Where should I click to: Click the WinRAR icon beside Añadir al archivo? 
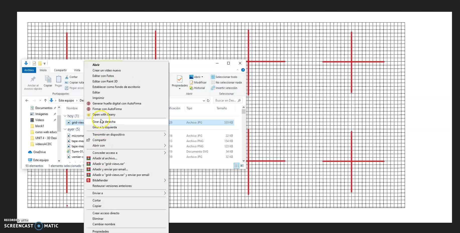pyautogui.click(x=89, y=158)
